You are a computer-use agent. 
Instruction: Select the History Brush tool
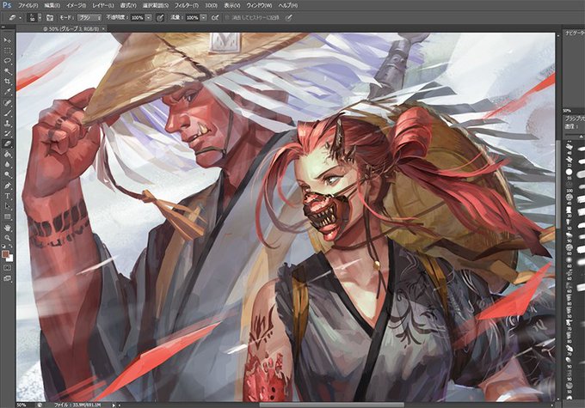click(7, 133)
